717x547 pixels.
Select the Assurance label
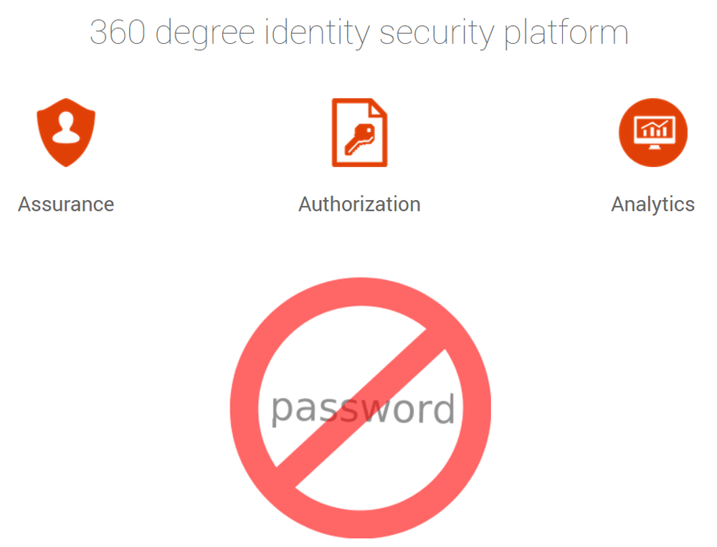coord(66,204)
